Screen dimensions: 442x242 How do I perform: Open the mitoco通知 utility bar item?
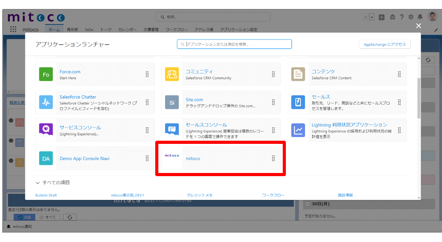[x=19, y=226]
